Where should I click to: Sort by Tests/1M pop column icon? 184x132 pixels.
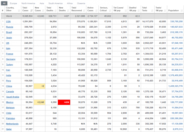(x=165, y=10)
